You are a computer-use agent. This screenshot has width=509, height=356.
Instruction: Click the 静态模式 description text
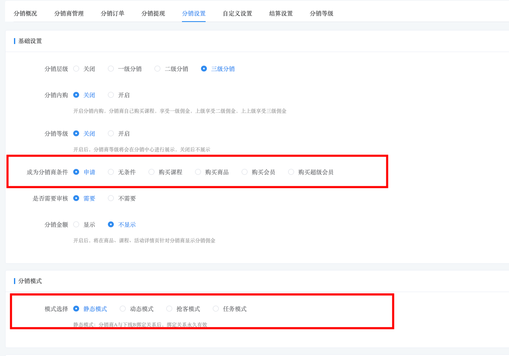140,325
